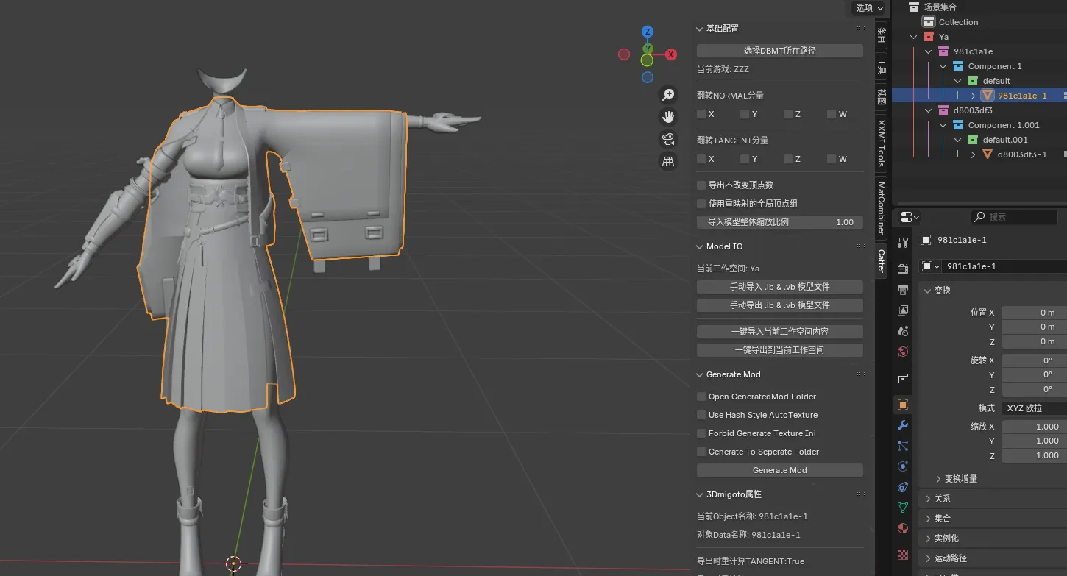Open the Object Constraints tab
The height and width of the screenshot is (576, 1067).
[x=903, y=487]
